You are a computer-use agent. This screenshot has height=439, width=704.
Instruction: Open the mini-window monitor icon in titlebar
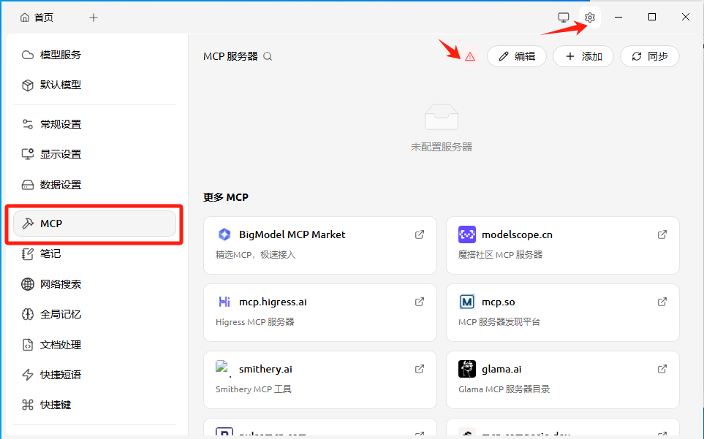tap(563, 17)
